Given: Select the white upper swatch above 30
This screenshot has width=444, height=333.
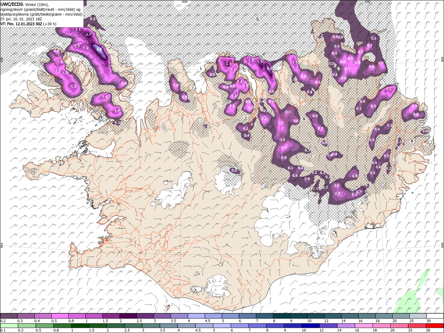Looking at the screenshot, I should pyautogui.click(x=435, y=316).
